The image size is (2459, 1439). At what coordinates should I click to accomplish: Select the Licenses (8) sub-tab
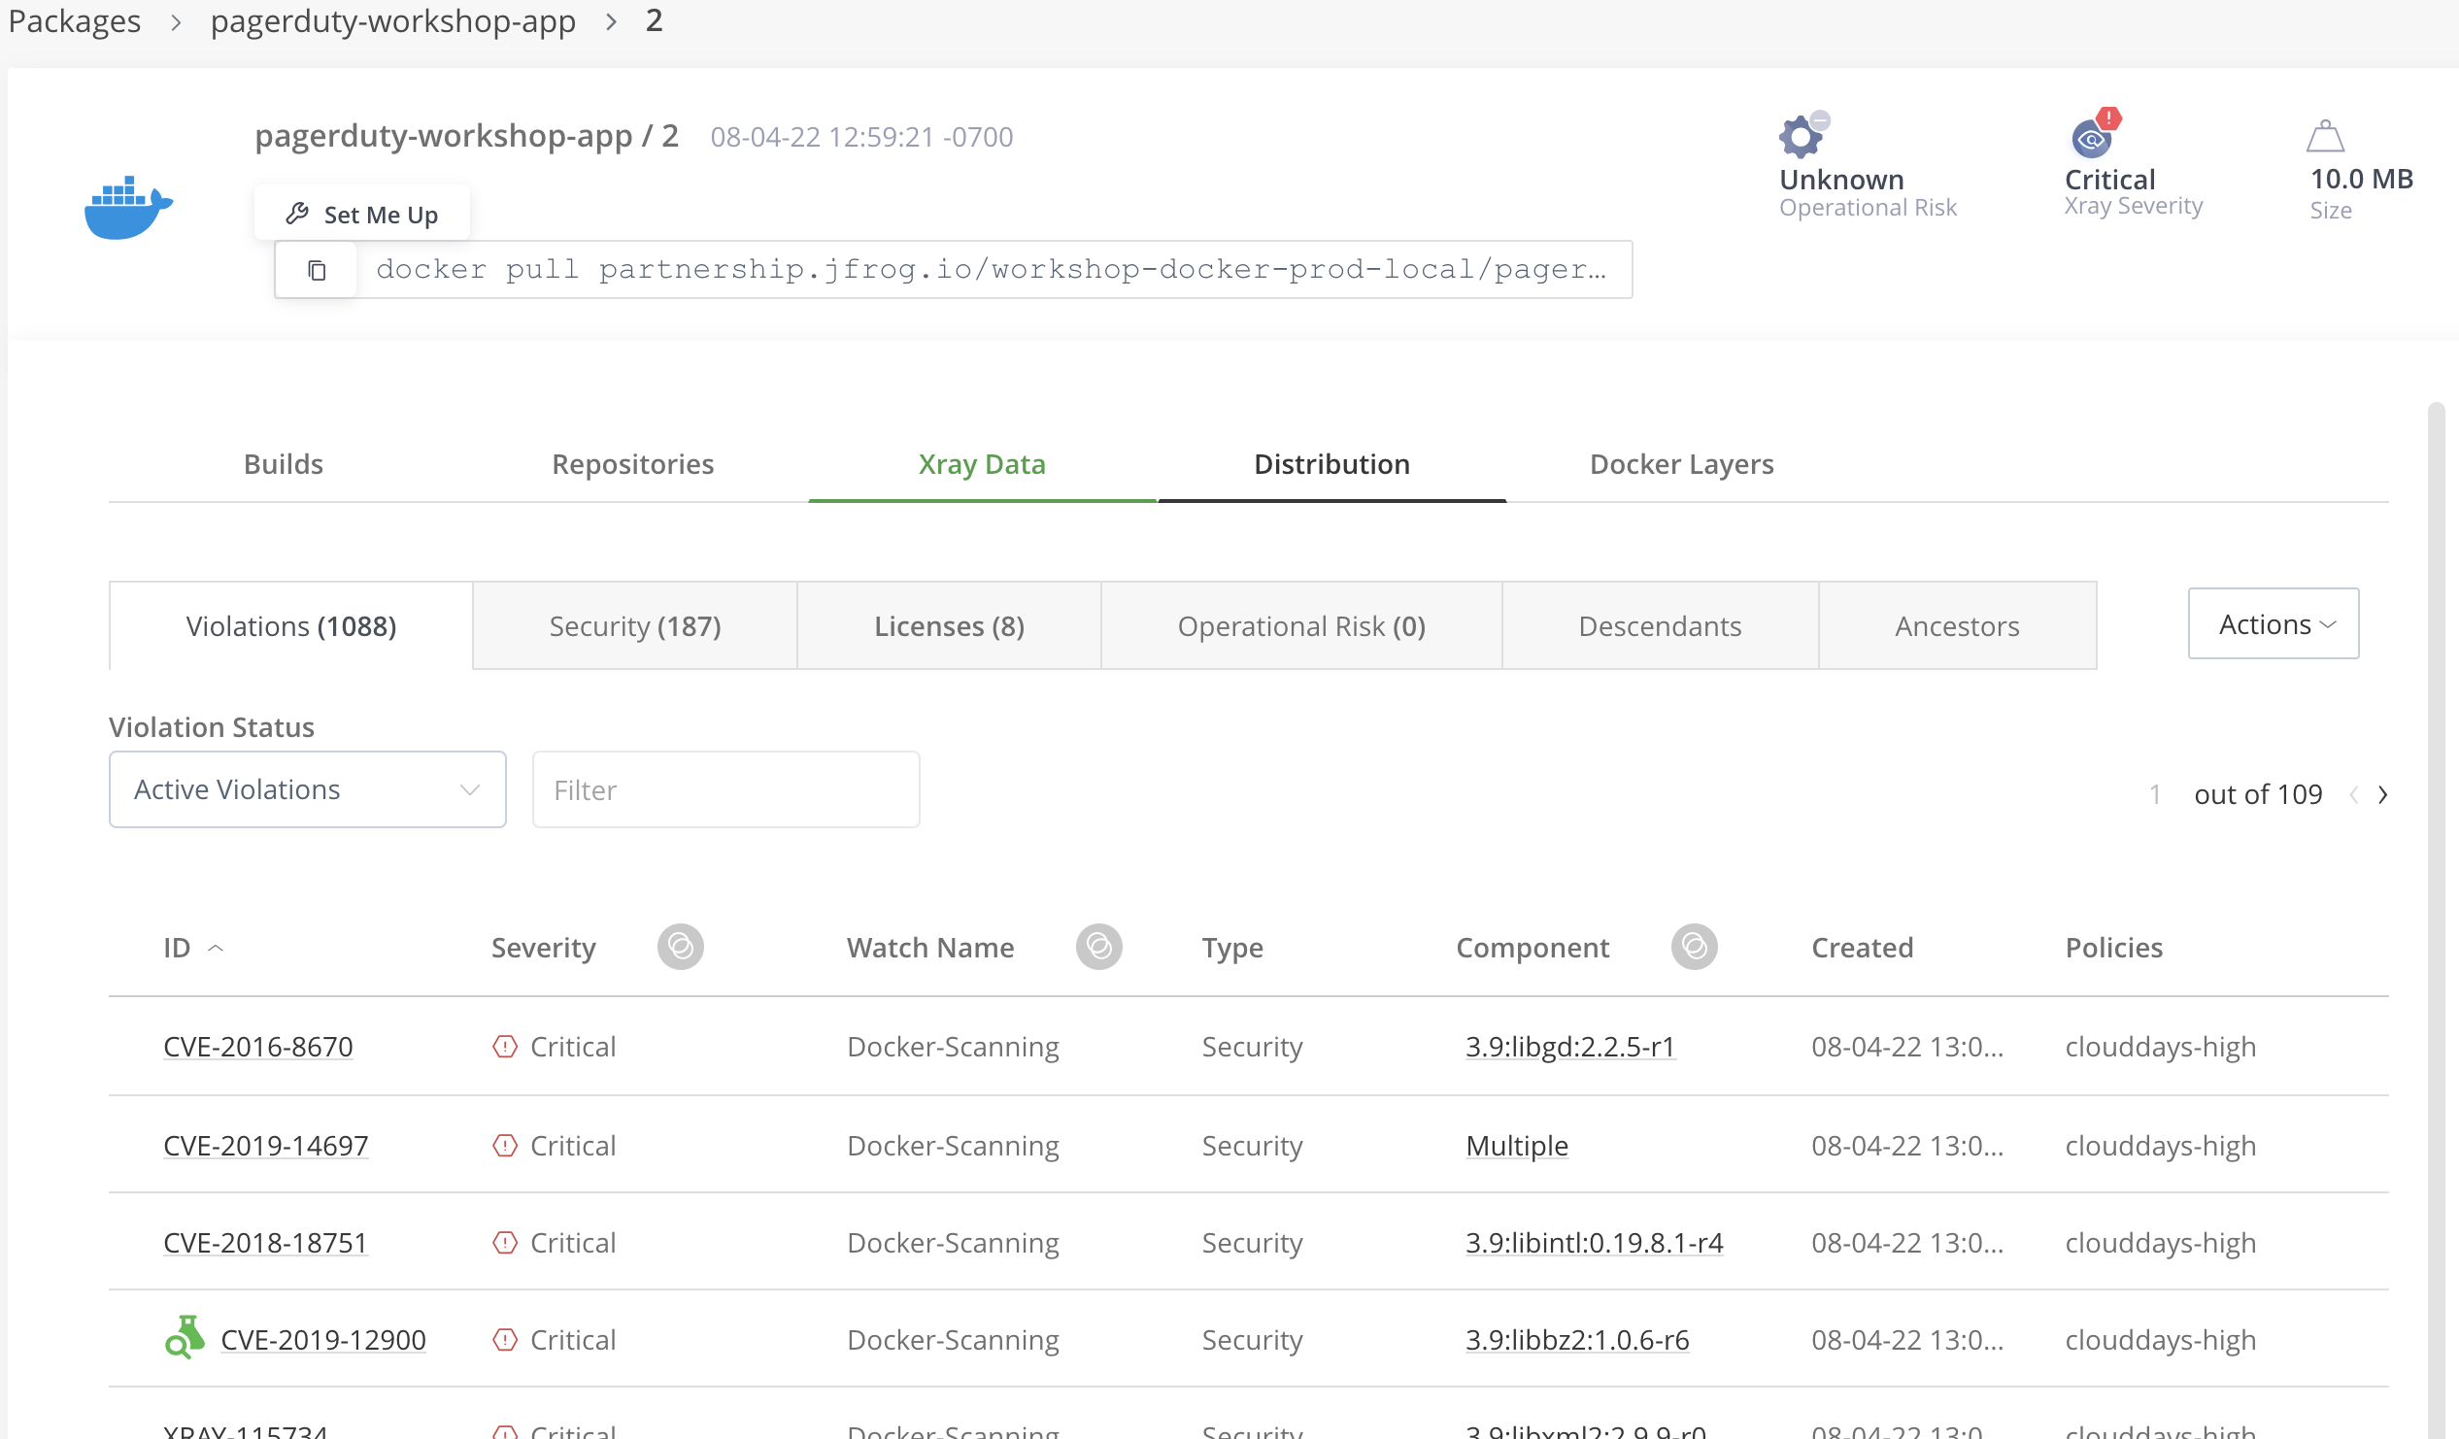point(949,625)
